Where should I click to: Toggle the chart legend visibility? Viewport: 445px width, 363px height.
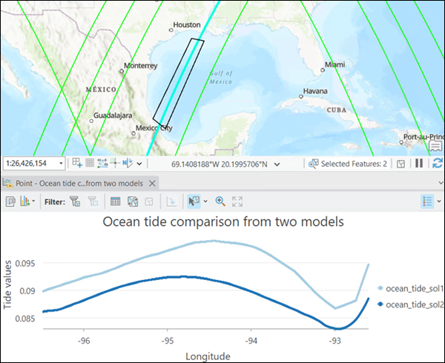point(428,201)
